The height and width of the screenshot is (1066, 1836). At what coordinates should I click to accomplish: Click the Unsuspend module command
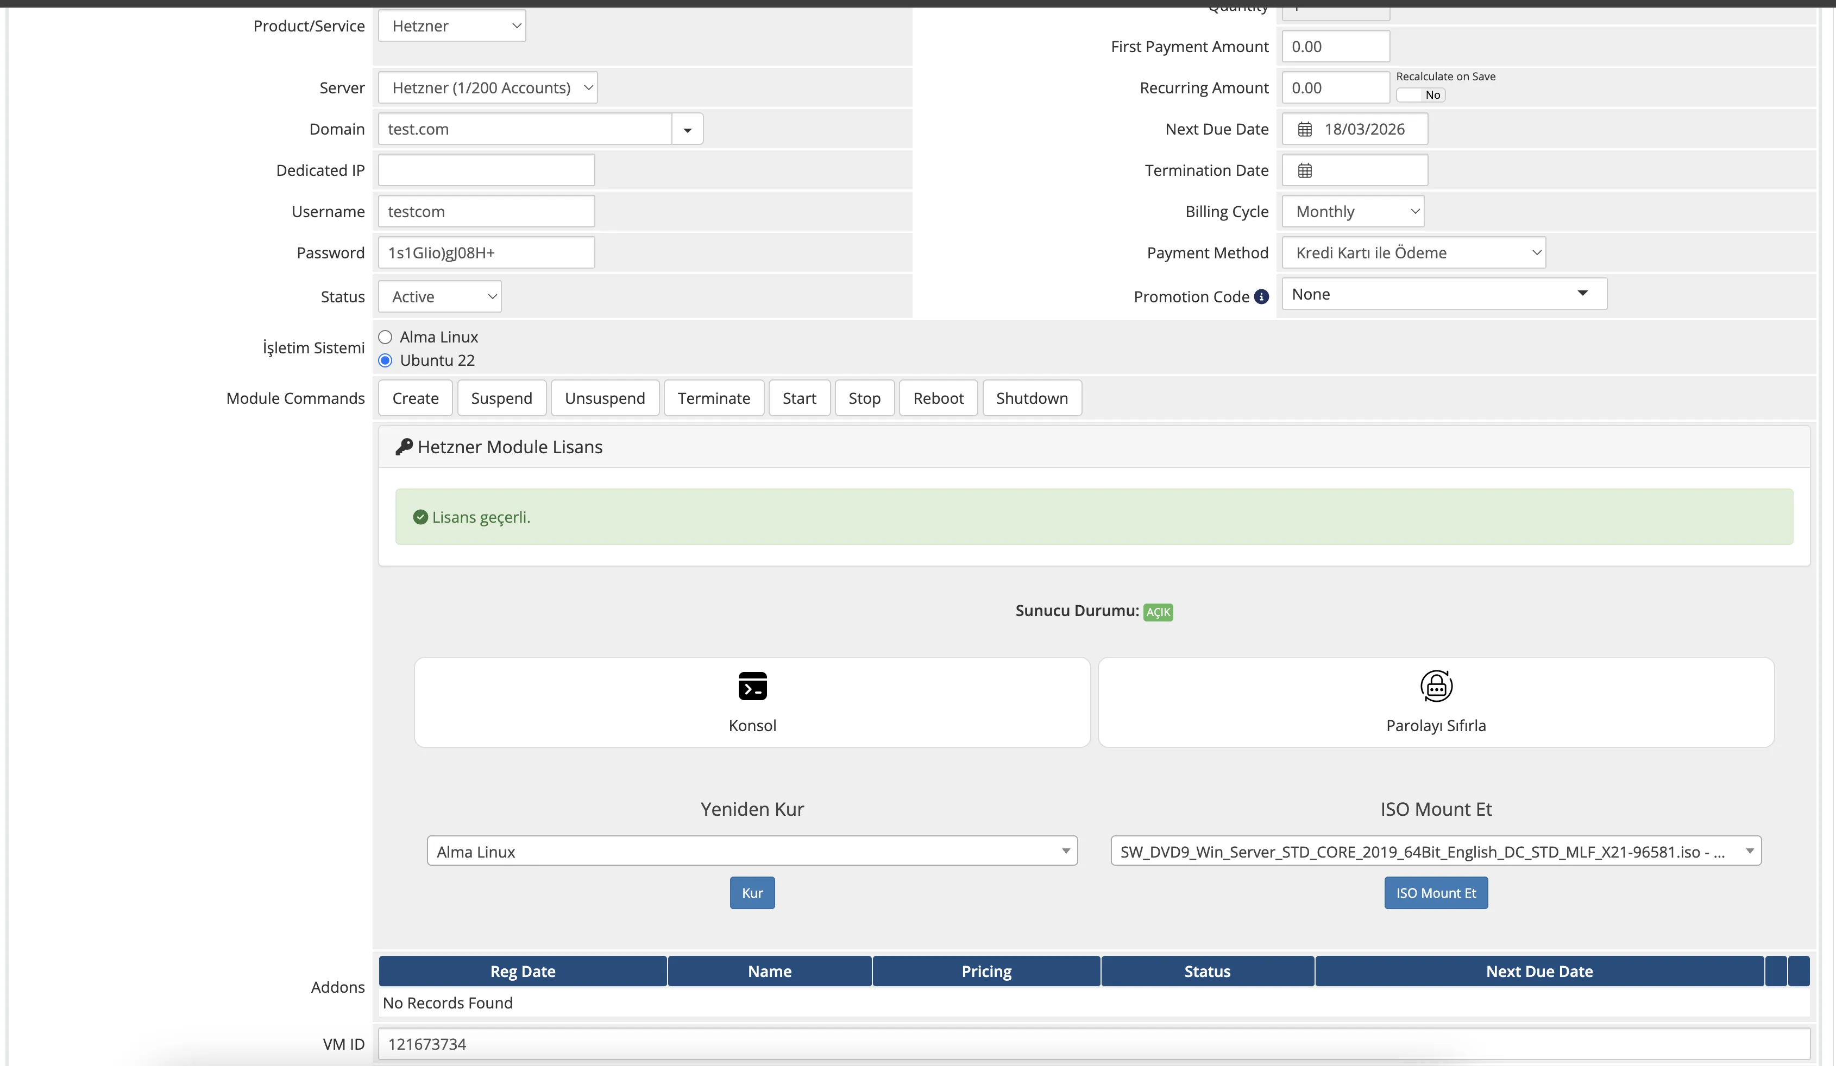point(605,398)
